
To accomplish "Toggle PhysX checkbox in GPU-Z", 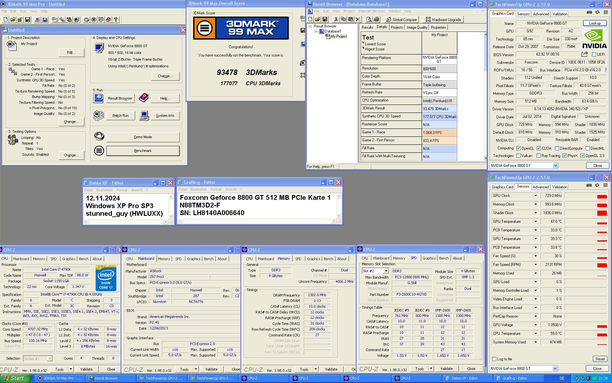I will tap(565, 156).
